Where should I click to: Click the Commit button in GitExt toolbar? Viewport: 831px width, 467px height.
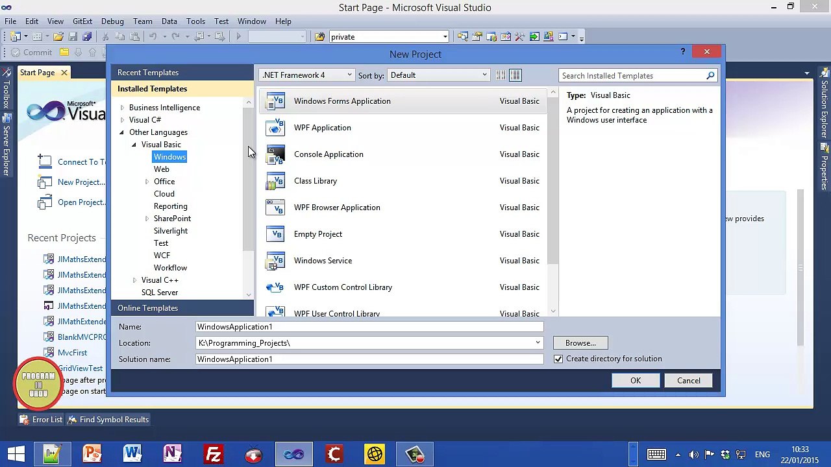click(x=31, y=53)
